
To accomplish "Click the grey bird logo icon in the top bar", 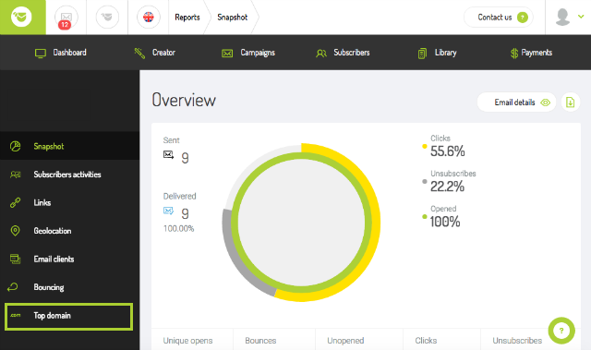I will 107,17.
